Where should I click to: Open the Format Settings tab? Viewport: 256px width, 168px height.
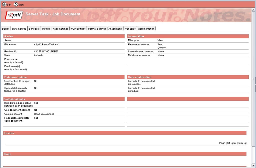click(x=97, y=29)
